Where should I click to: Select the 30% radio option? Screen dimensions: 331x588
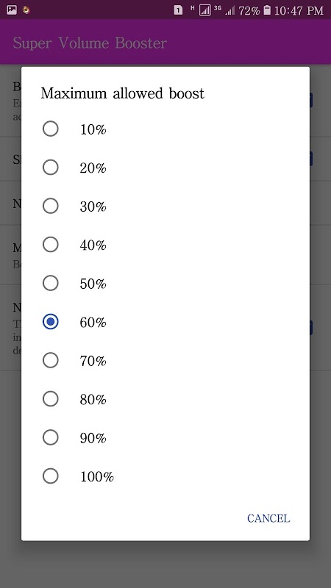tap(50, 206)
